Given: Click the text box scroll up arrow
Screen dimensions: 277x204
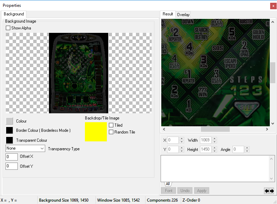Looking at the screenshot, I should click(x=271, y=159).
